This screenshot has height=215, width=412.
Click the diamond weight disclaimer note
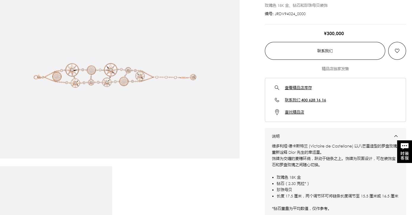301,208
